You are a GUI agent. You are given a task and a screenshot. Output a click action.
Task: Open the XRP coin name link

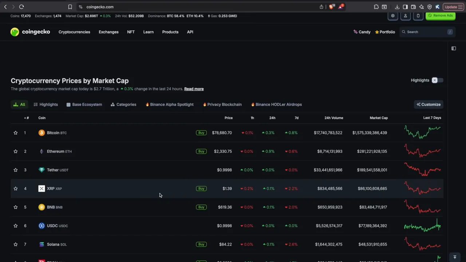point(50,188)
